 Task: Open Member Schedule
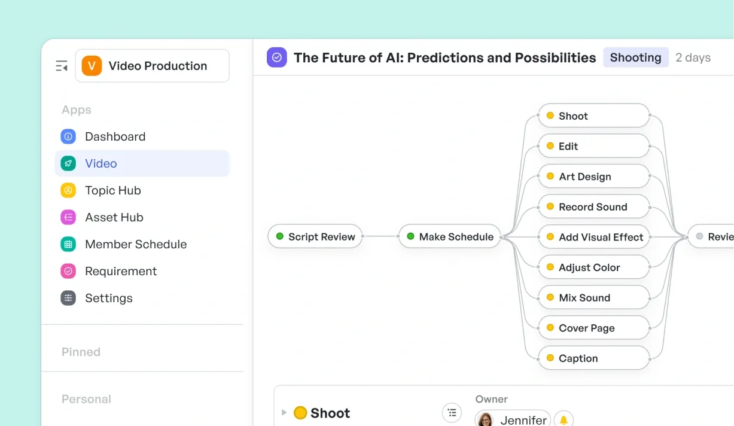click(x=142, y=244)
